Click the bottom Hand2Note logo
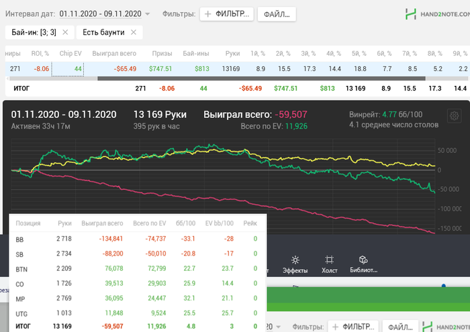The height and width of the screenshot is (332, 470). 446,327
